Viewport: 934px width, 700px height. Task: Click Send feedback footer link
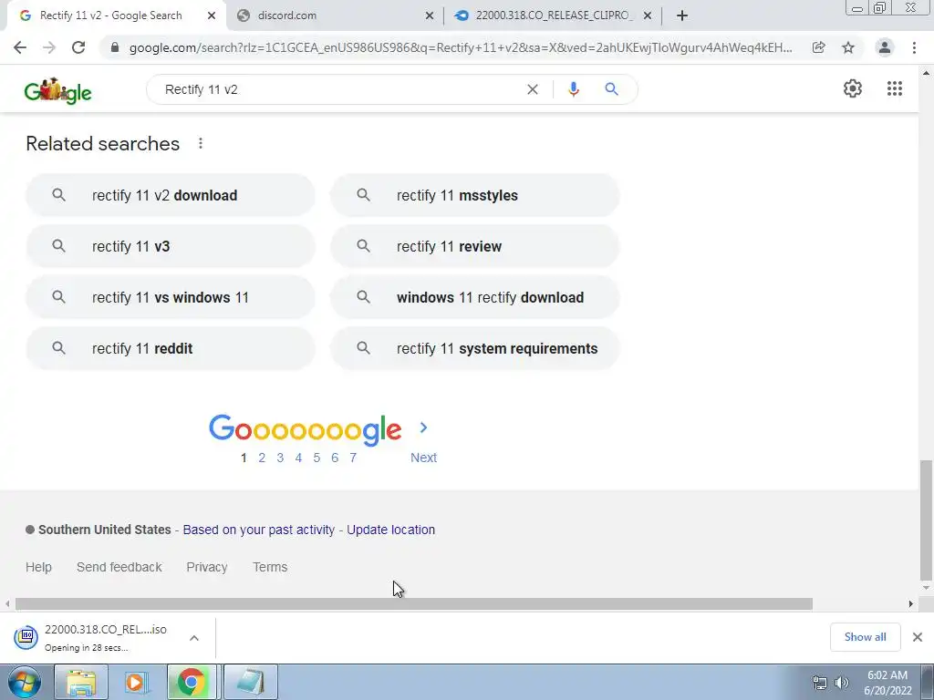tap(119, 567)
